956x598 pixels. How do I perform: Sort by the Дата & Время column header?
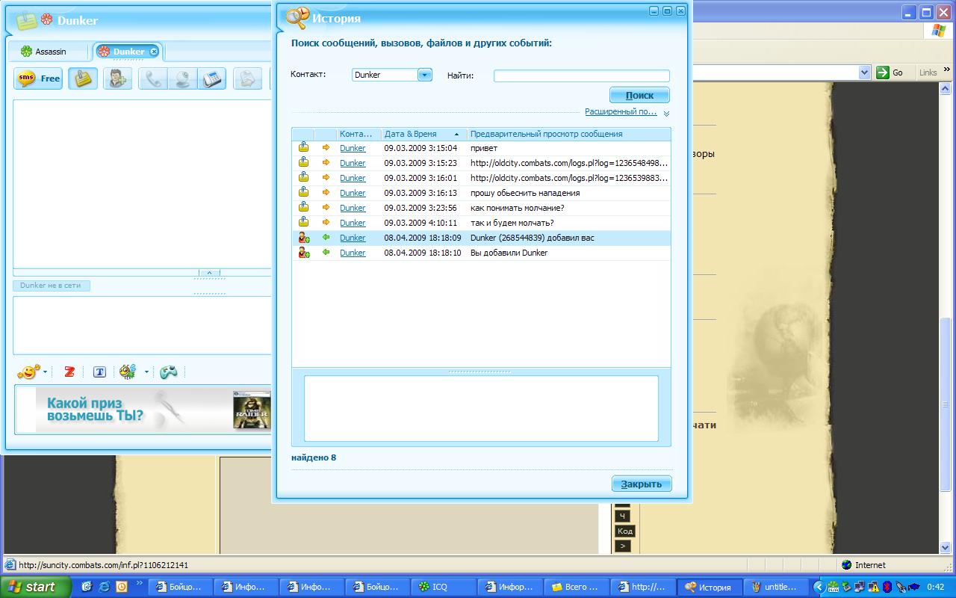423,134
